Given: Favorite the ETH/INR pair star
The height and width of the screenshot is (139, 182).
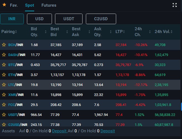Looking at the screenshot, I should pos(4,75).
